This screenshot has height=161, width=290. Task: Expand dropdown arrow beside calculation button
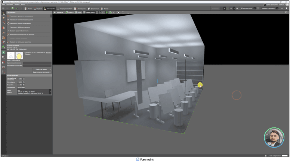pyautogui.click(x=225, y=8)
